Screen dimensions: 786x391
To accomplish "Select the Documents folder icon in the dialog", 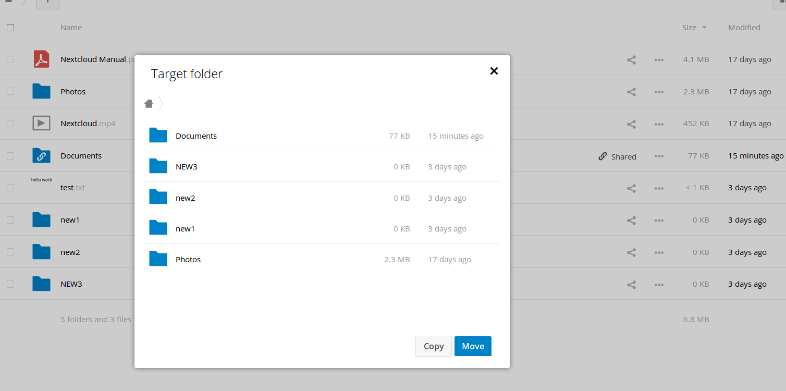I will 158,136.
